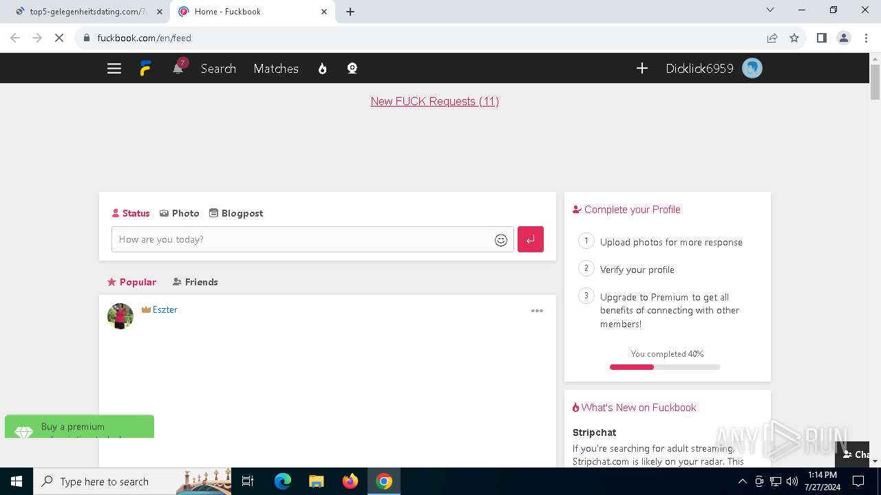Open Windows Start menu

(17, 481)
